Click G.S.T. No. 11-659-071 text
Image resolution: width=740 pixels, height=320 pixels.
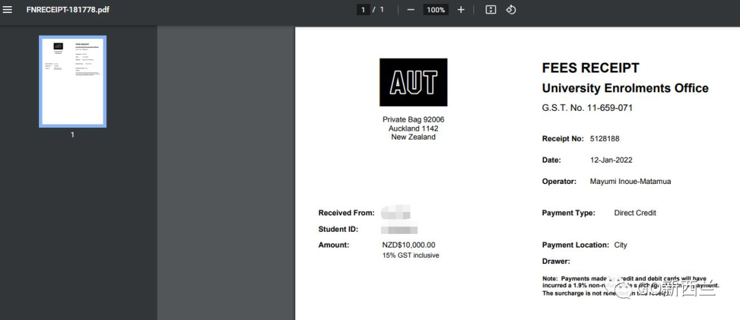pos(588,108)
